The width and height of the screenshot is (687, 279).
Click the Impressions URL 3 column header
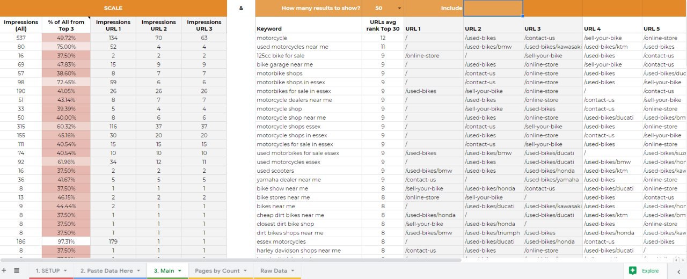[x=204, y=25]
